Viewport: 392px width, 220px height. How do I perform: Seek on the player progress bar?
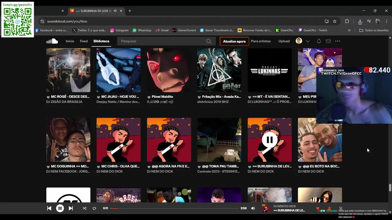175,208
